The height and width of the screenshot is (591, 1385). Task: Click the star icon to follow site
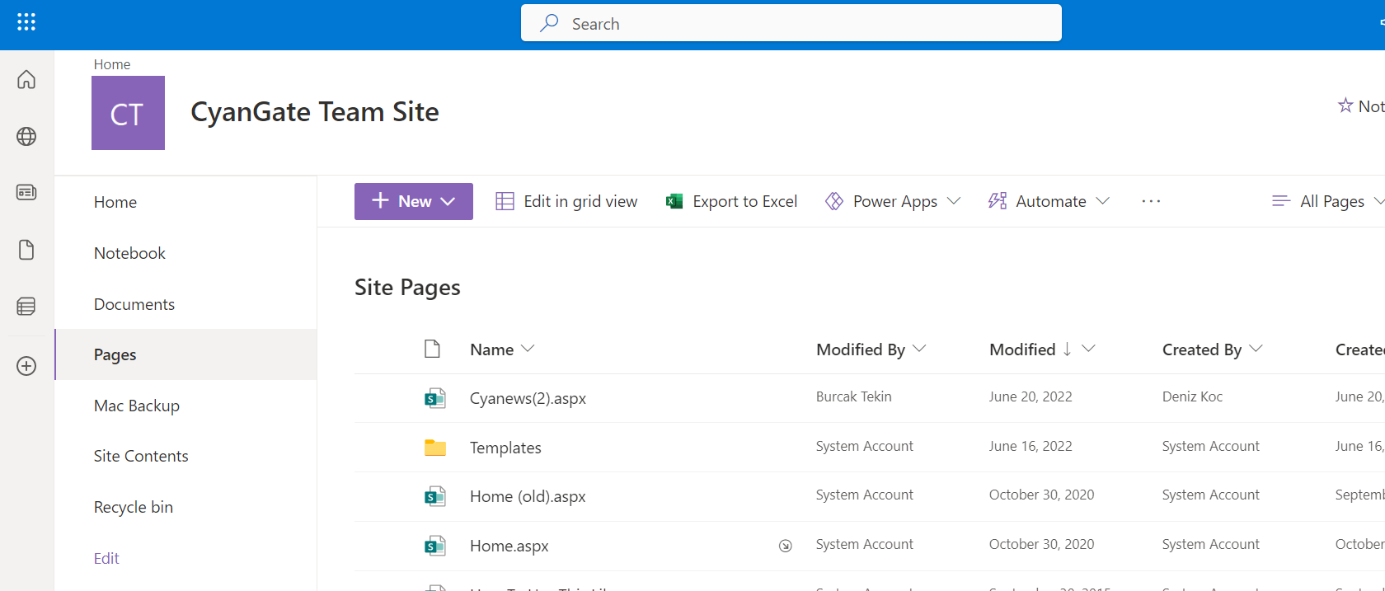[x=1345, y=106]
